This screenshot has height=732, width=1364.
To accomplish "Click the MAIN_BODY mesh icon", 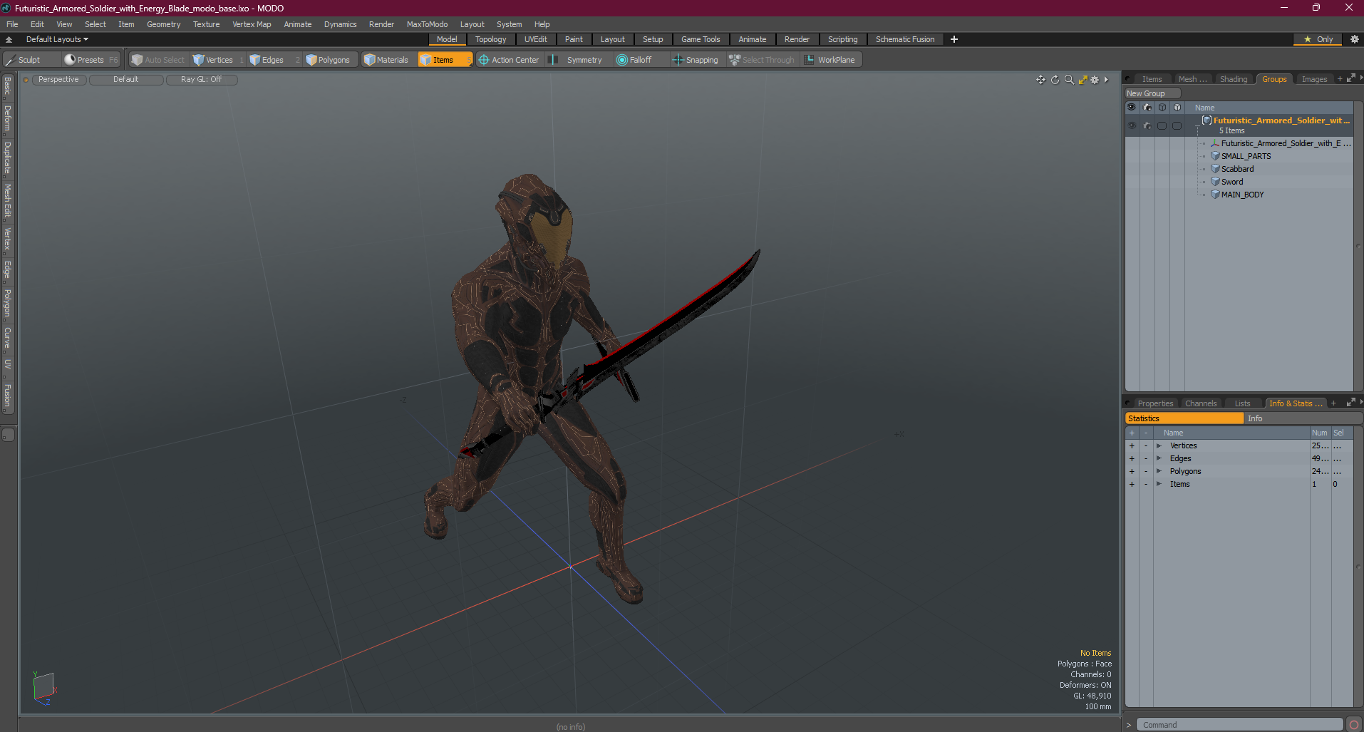I will tap(1215, 195).
